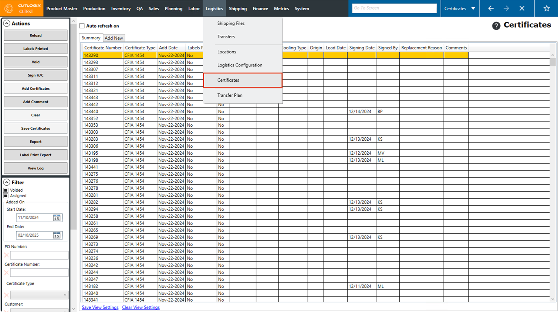Viewport: 558px width, 312px height.
Task: Click the Cutlogix logo icon
Action: click(9, 8)
